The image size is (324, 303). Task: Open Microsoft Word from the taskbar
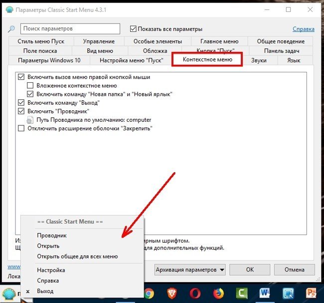(x=265, y=294)
